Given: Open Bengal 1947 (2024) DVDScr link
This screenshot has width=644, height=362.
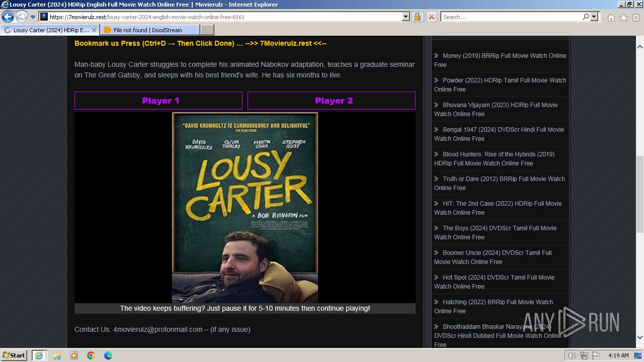Looking at the screenshot, I should (x=499, y=134).
